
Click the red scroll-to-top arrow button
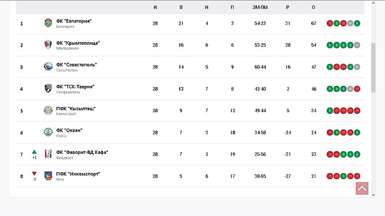coord(362,189)
